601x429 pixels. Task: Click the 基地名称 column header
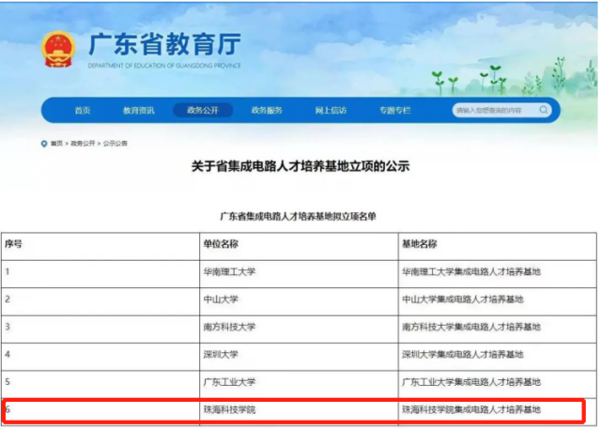pos(498,246)
